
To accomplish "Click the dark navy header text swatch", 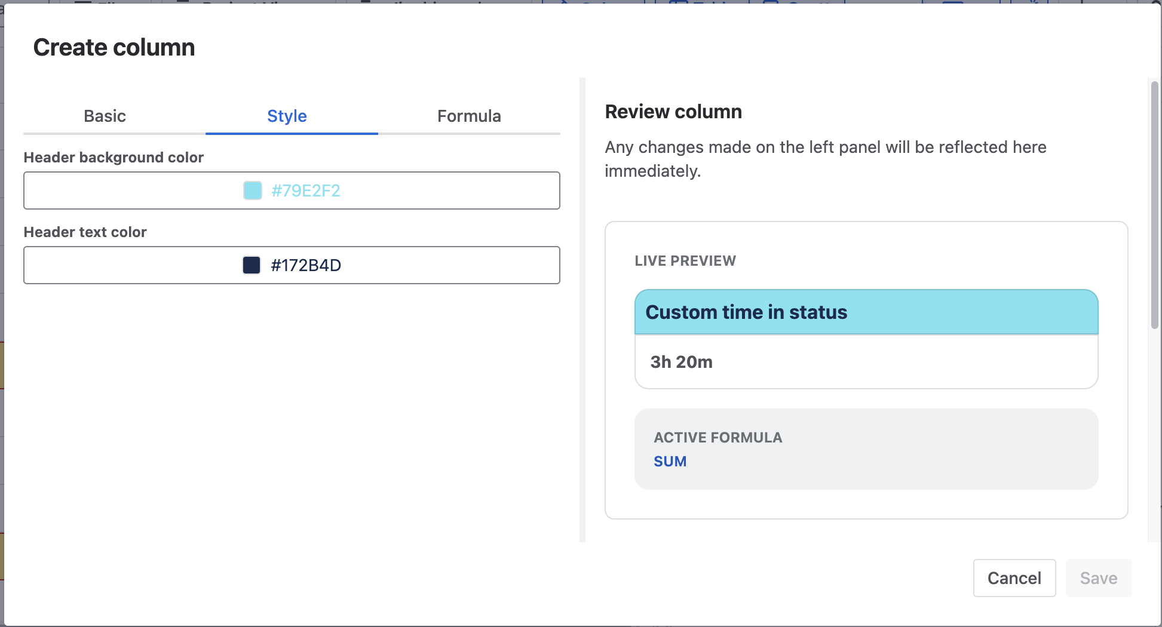I will pyautogui.click(x=252, y=265).
